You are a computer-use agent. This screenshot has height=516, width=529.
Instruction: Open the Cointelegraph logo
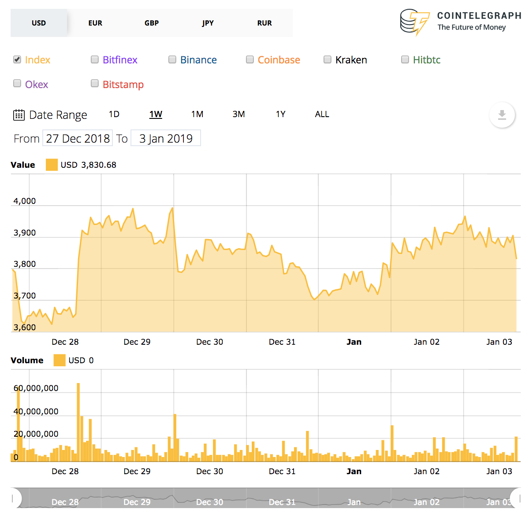pos(461,22)
